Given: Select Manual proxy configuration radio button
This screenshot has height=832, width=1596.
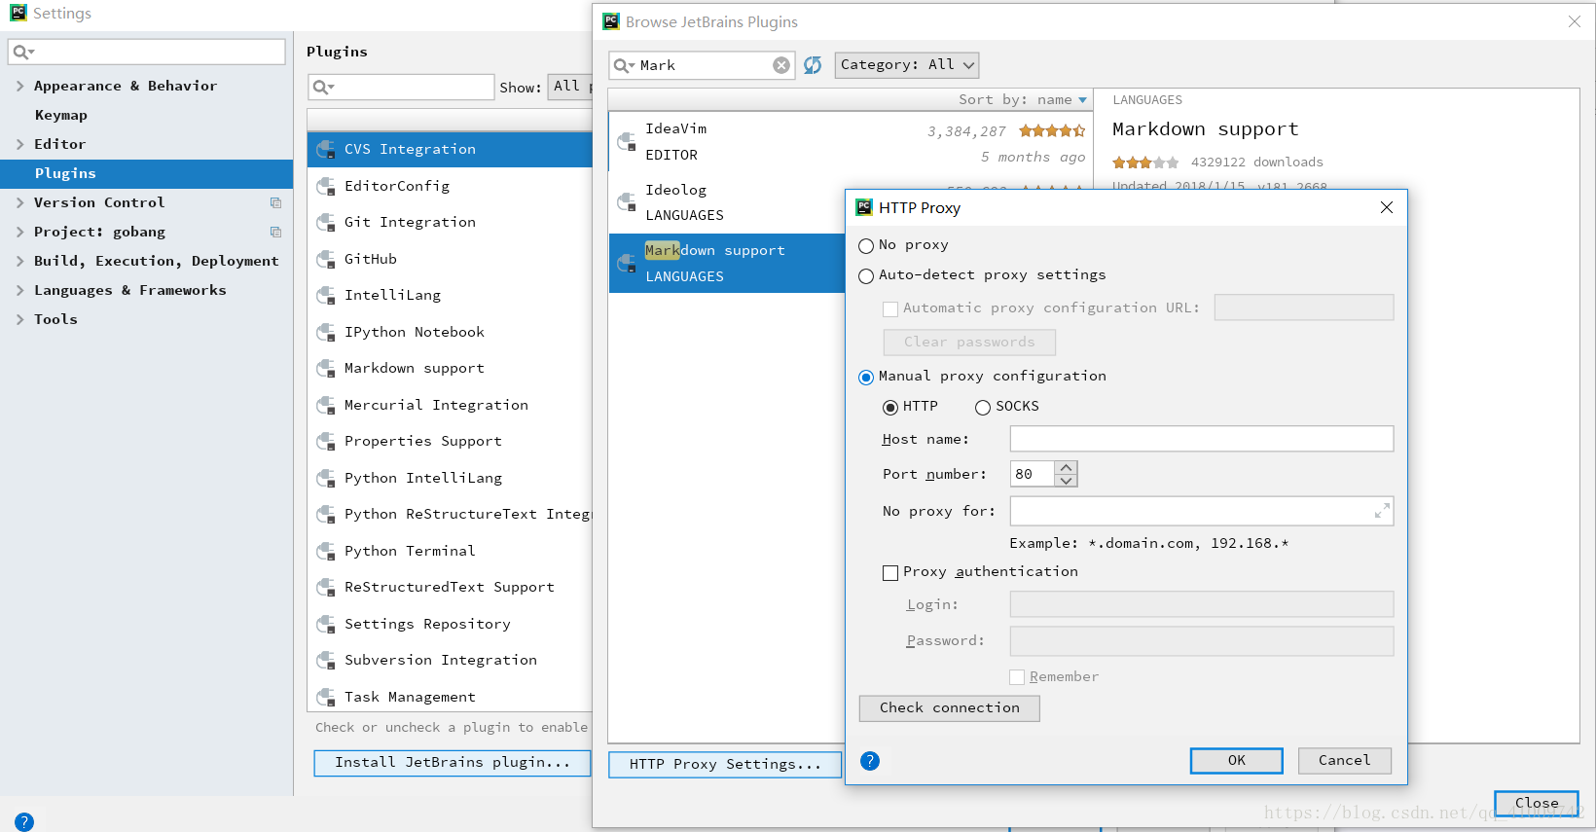Looking at the screenshot, I should pos(866,378).
